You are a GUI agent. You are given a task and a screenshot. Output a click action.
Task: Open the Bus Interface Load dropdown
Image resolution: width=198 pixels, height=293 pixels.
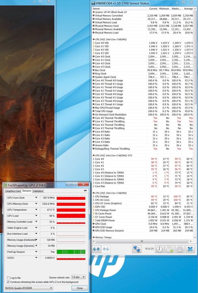click(x=37, y=234)
